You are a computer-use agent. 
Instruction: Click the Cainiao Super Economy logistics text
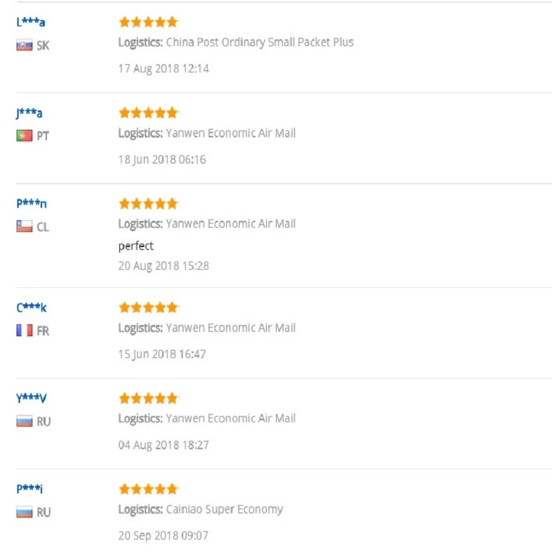(x=224, y=510)
